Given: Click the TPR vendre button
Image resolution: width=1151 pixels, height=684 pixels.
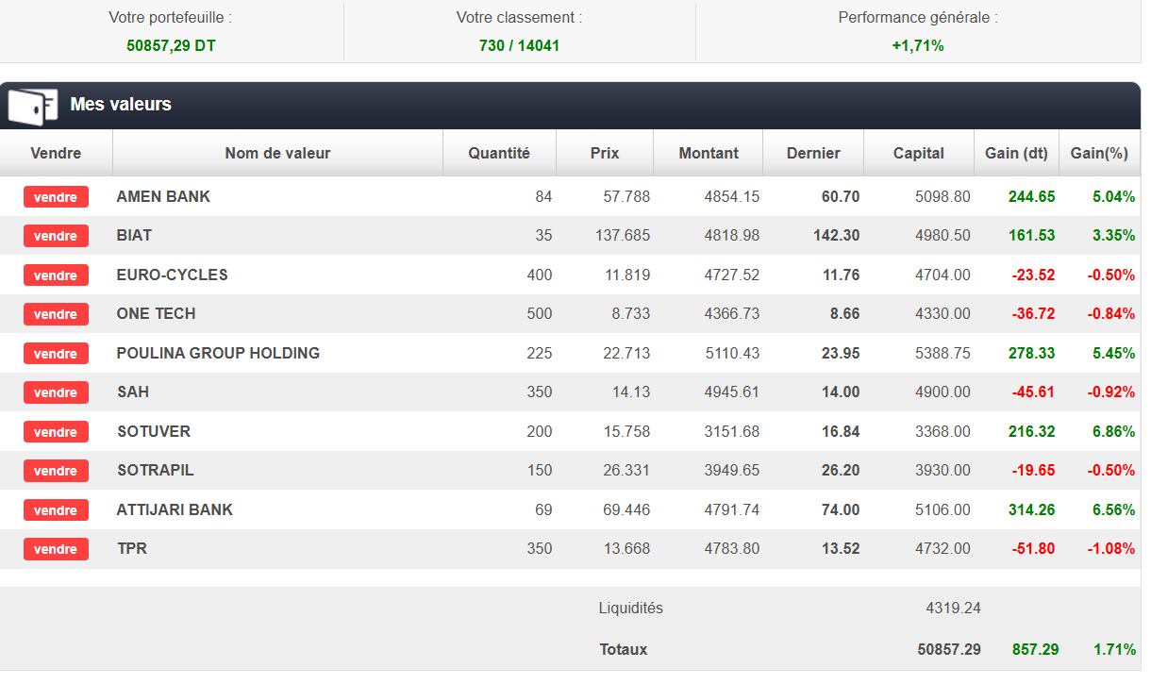Looking at the screenshot, I should [x=56, y=549].
